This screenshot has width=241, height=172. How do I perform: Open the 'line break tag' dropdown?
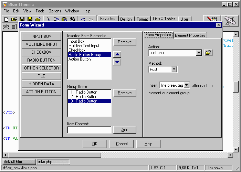tap(187, 85)
